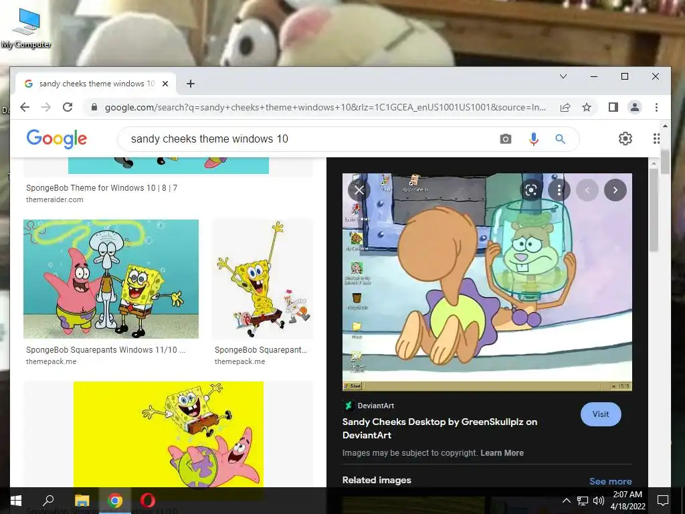
Task: Click See more related images
Action: point(610,481)
